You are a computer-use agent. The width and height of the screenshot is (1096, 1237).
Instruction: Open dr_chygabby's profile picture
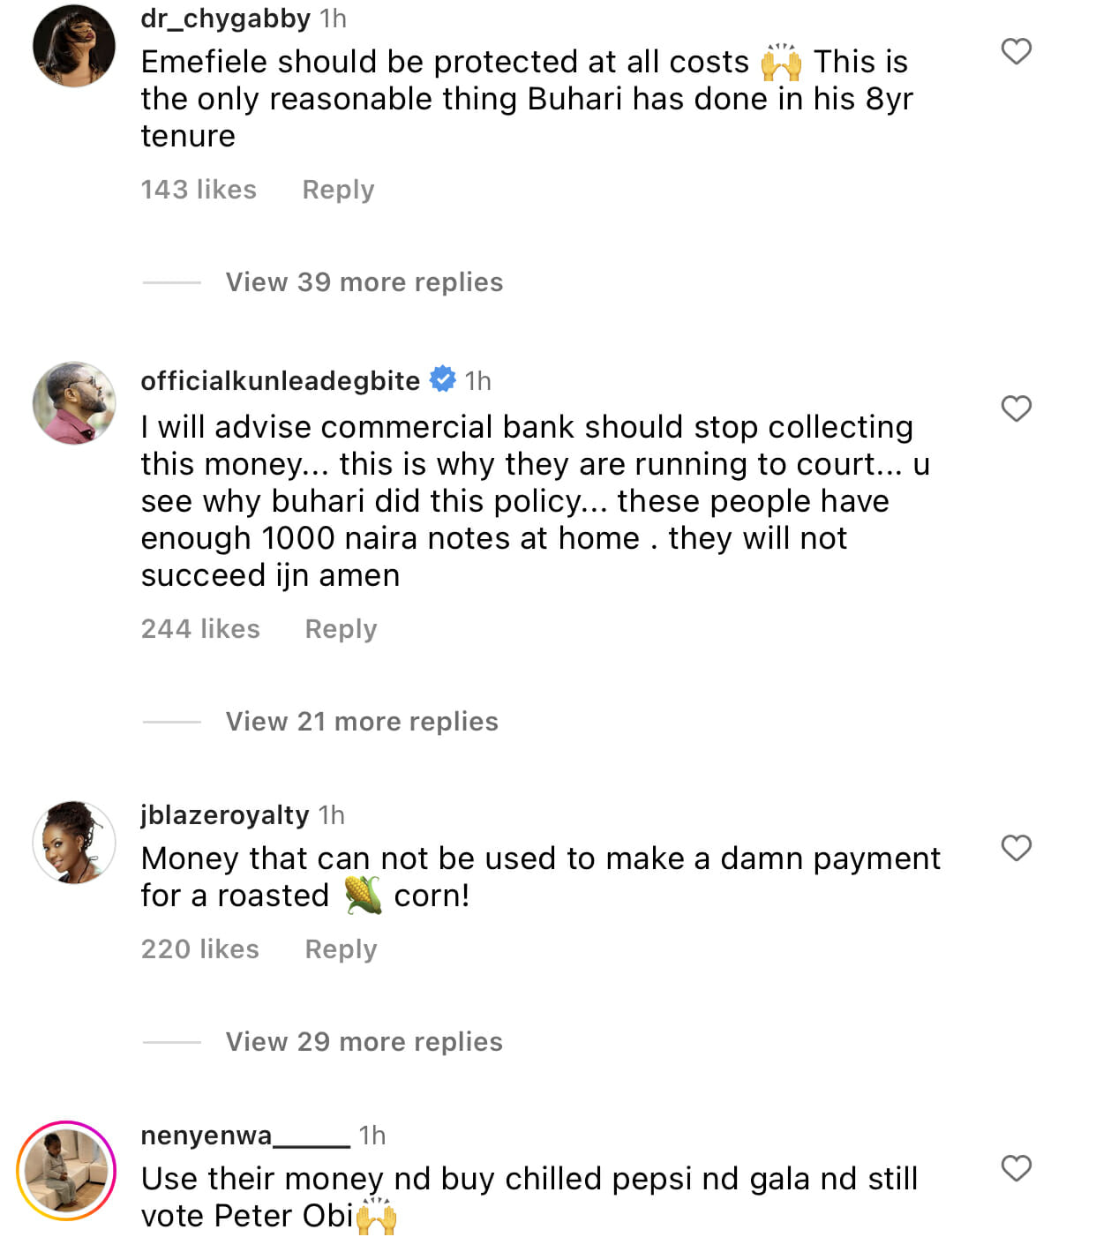click(74, 46)
